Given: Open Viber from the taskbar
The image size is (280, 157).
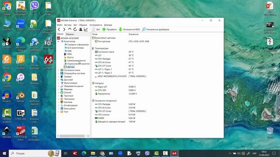Looking at the screenshot, I should [x=147, y=153].
